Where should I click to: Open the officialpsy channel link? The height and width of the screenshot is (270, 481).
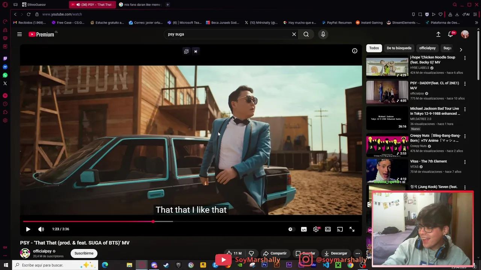coord(42,251)
